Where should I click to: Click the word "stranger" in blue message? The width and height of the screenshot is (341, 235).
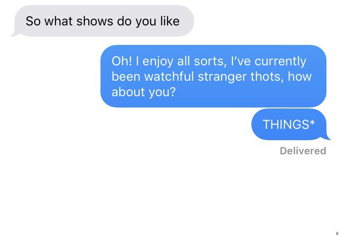(222, 77)
